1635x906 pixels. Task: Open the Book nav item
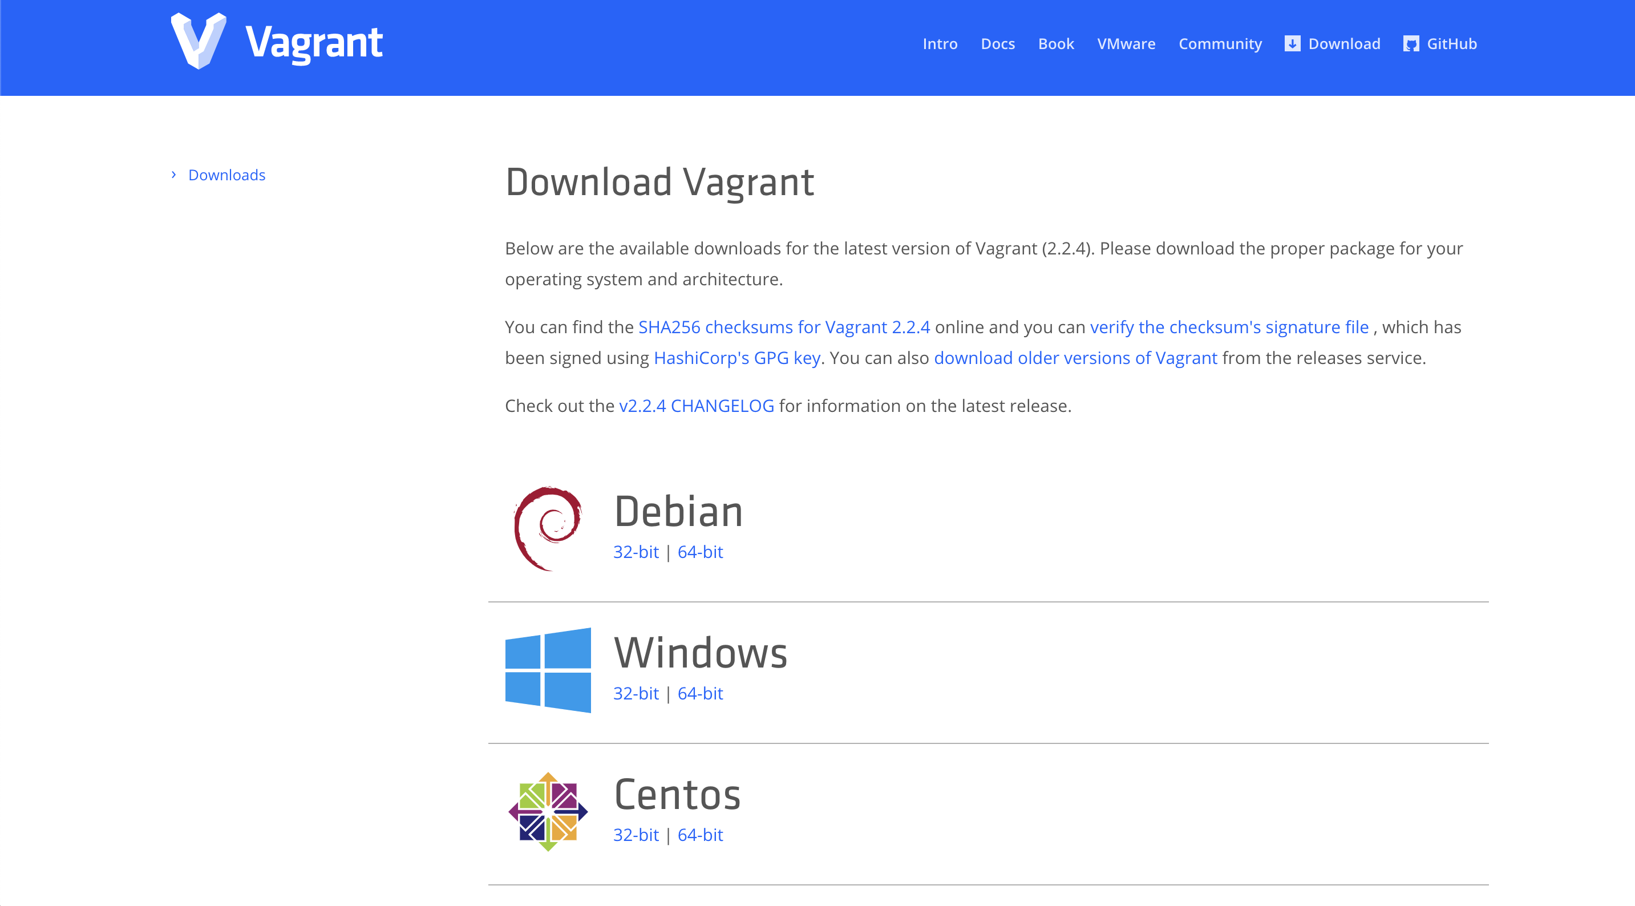(1055, 44)
